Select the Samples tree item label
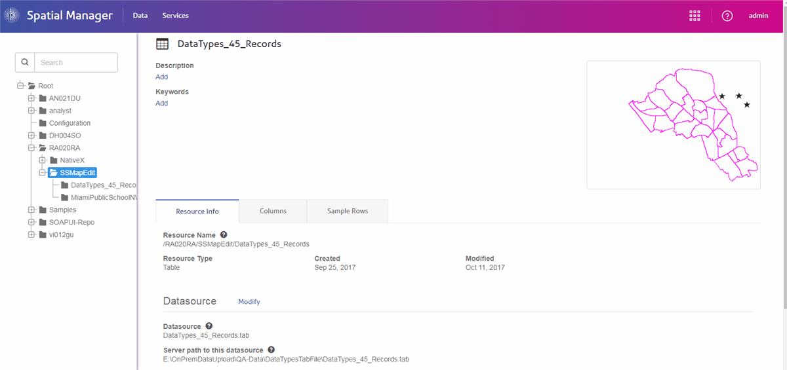 [62, 210]
